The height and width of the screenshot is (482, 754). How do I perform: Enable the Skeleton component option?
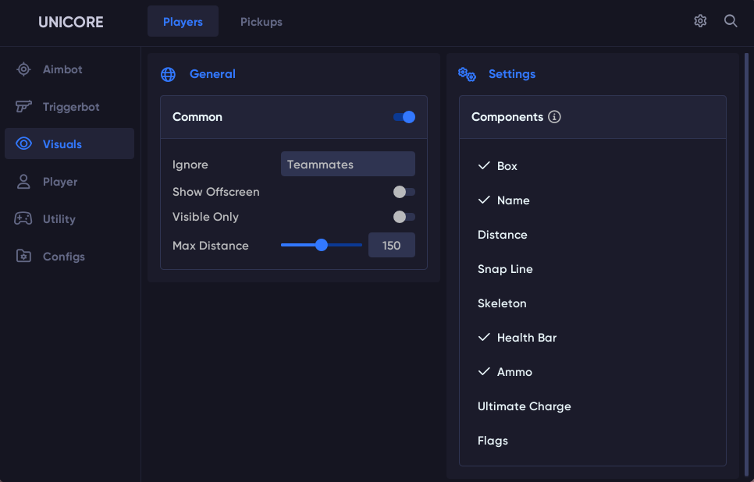pyautogui.click(x=502, y=303)
